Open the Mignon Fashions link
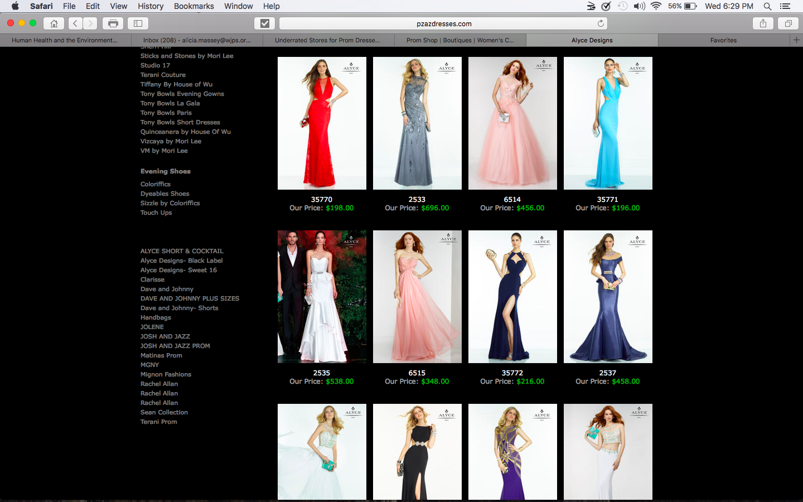This screenshot has width=803, height=502. pos(166,374)
